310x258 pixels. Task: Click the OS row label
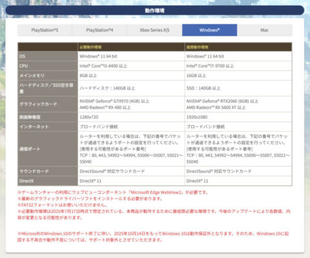[x=48, y=56]
